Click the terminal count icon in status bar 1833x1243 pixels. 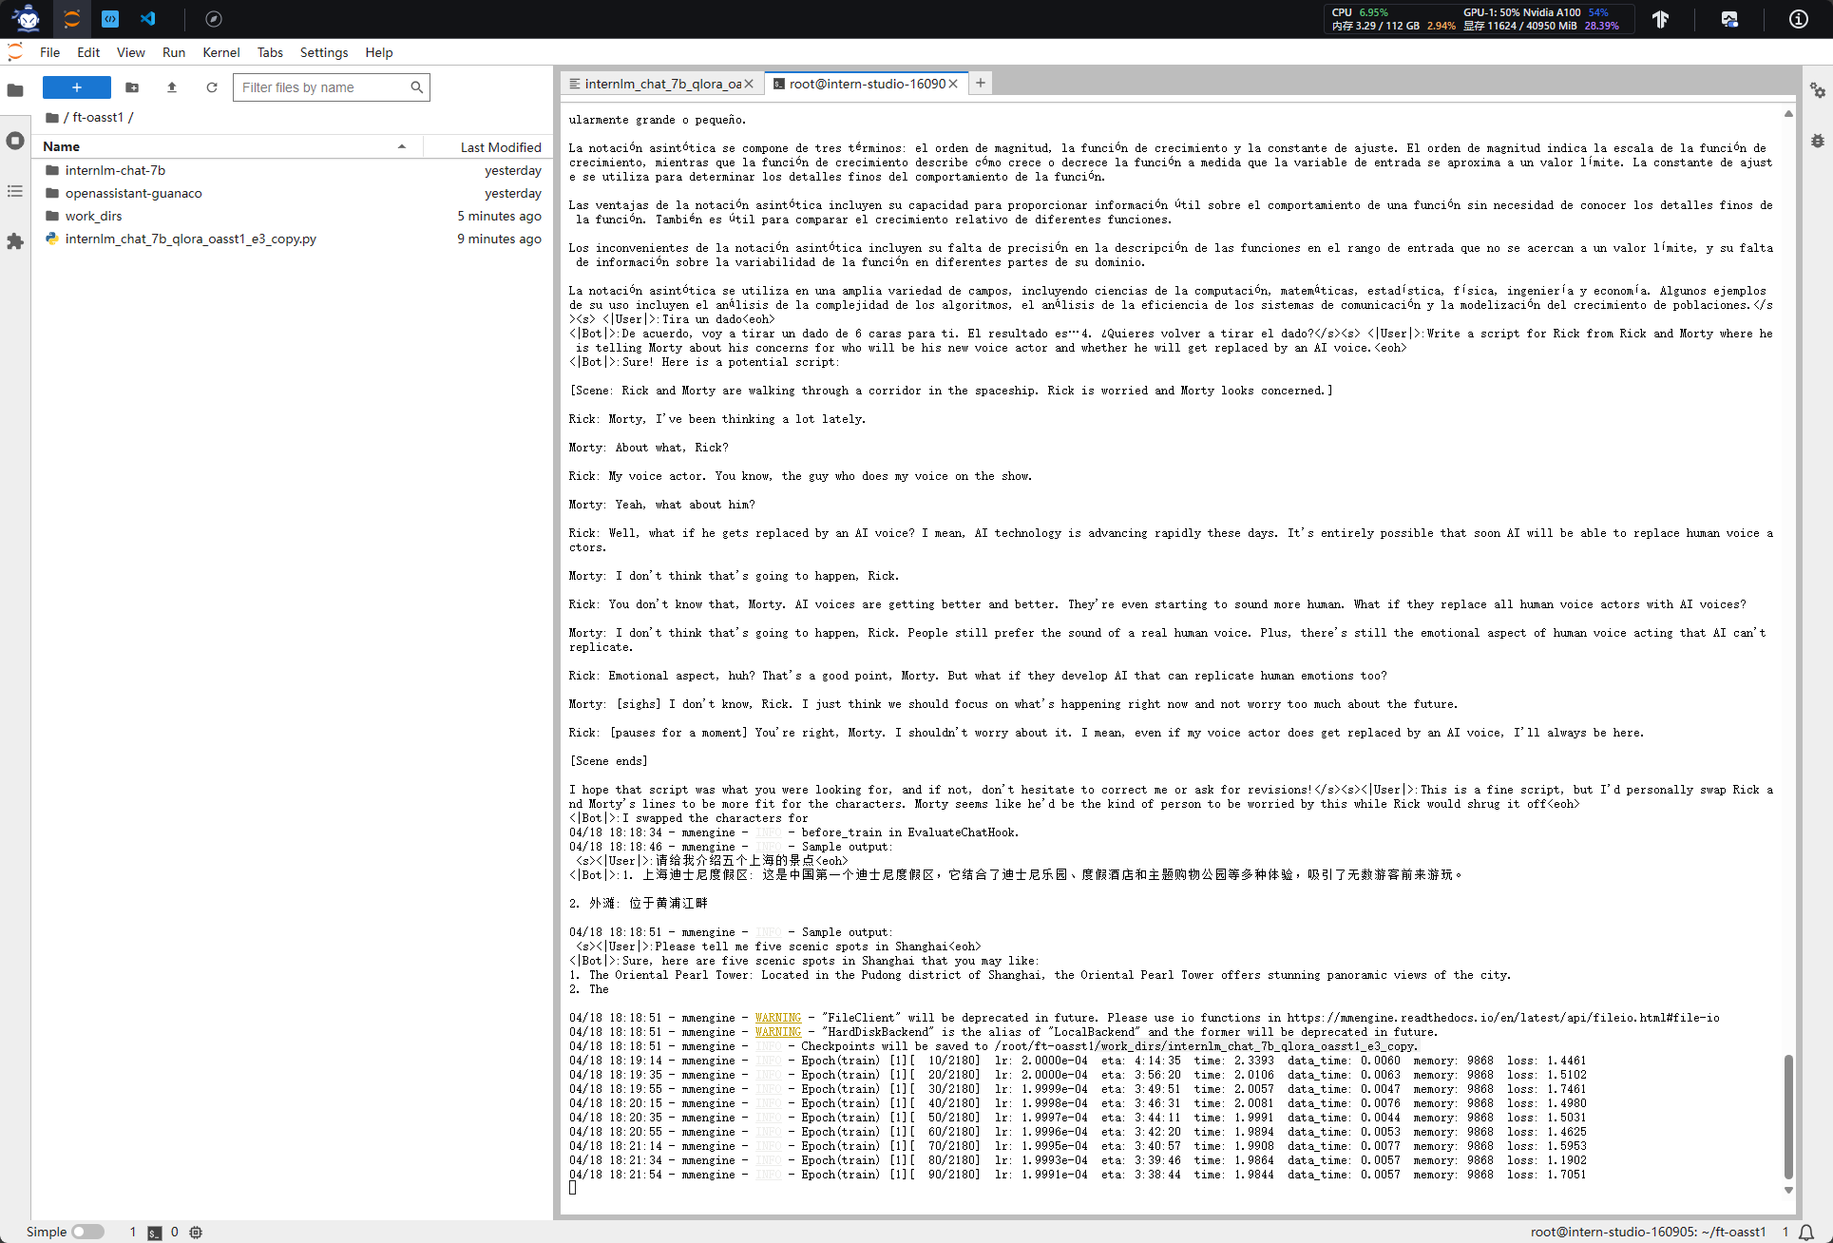[154, 1233]
